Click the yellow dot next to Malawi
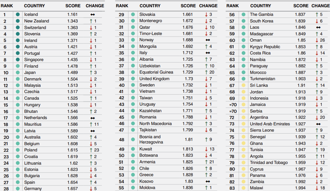The height and width of the screenshot is (191, 330). click(x=243, y=188)
